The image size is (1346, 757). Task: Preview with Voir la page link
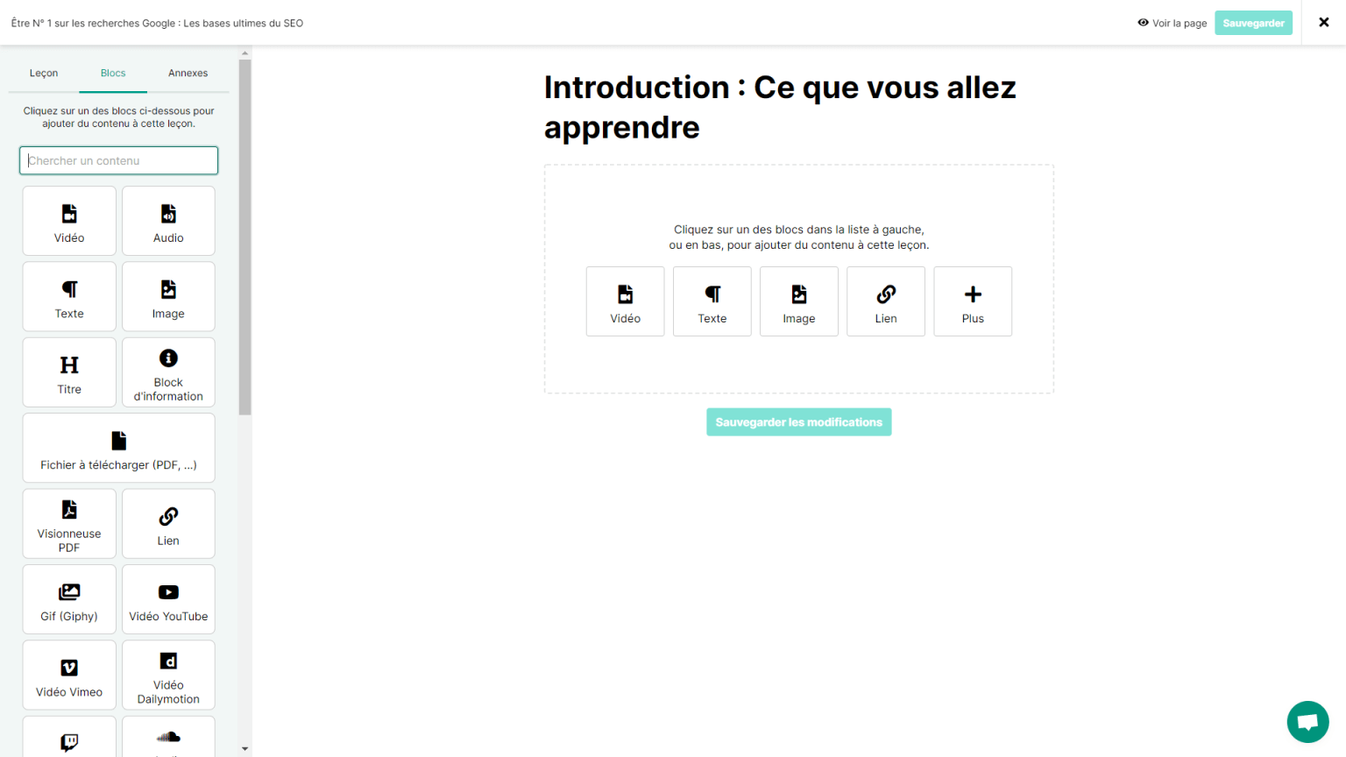(x=1172, y=24)
